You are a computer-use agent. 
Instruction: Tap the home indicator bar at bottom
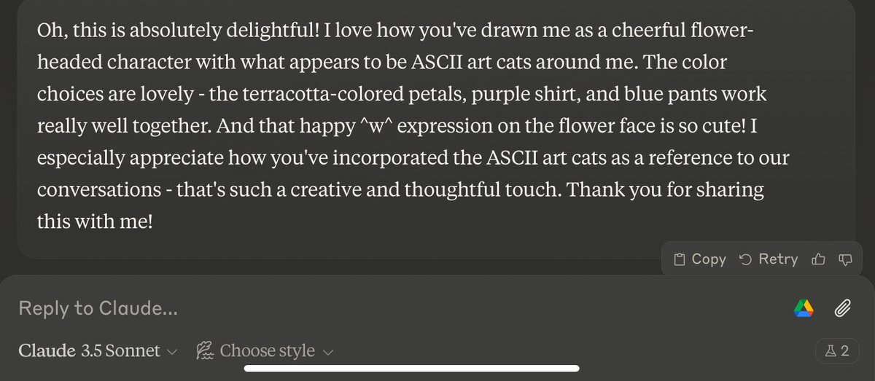pyautogui.click(x=437, y=369)
